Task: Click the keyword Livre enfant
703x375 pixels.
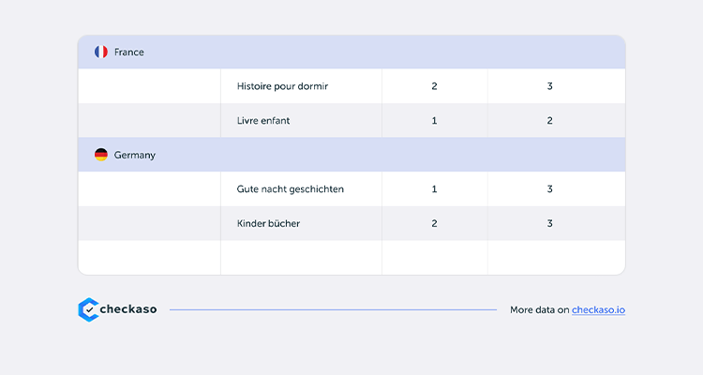Action: 263,121
